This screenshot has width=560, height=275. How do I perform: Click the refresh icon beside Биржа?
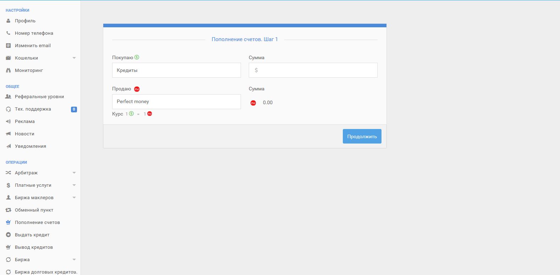(9, 260)
